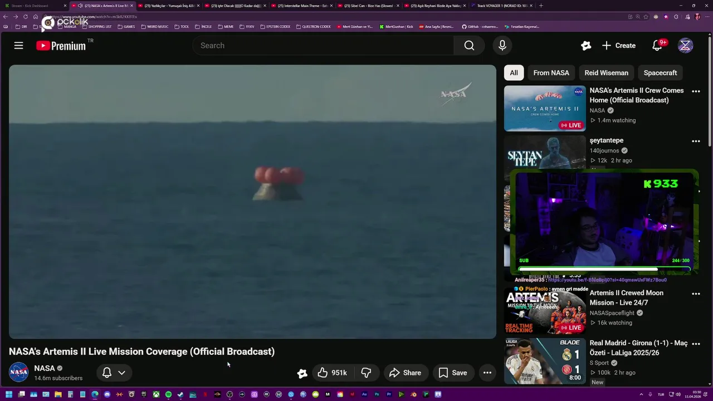713x401 pixels.
Task: Open a new browser tab
Action: click(x=541, y=6)
